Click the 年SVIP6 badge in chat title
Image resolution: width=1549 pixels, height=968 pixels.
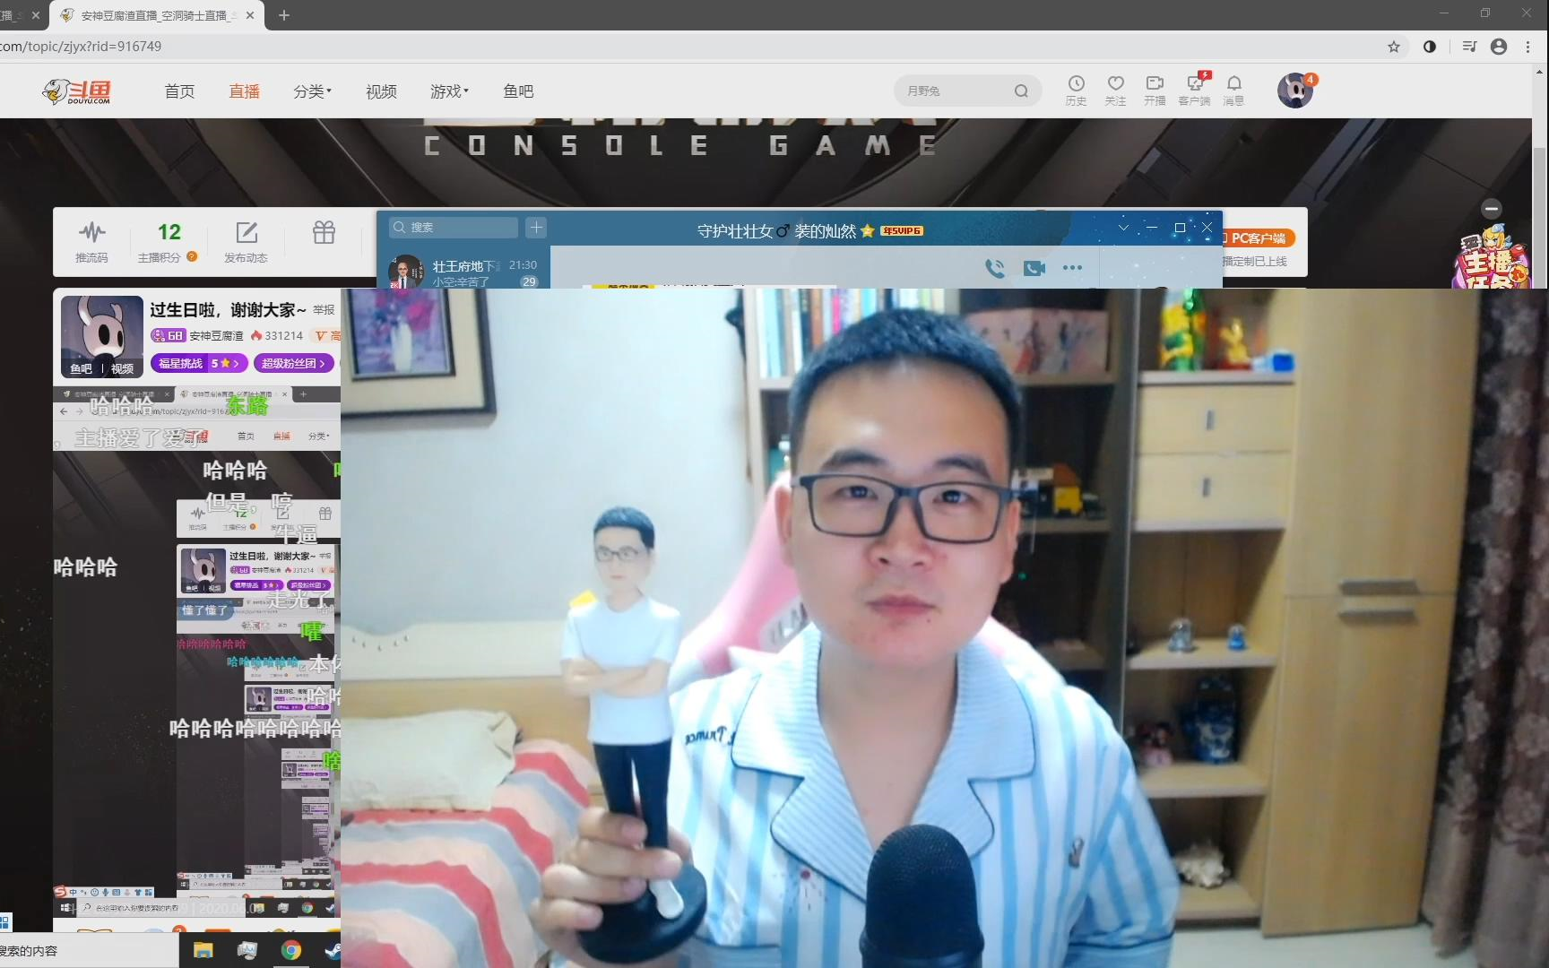[x=902, y=231]
